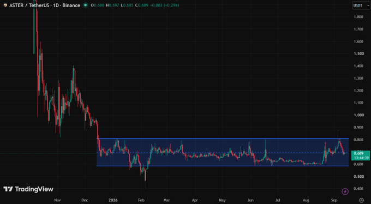This screenshot has height=204, width=371.
Task: Click the Dec time axis label
Action: [85, 200]
